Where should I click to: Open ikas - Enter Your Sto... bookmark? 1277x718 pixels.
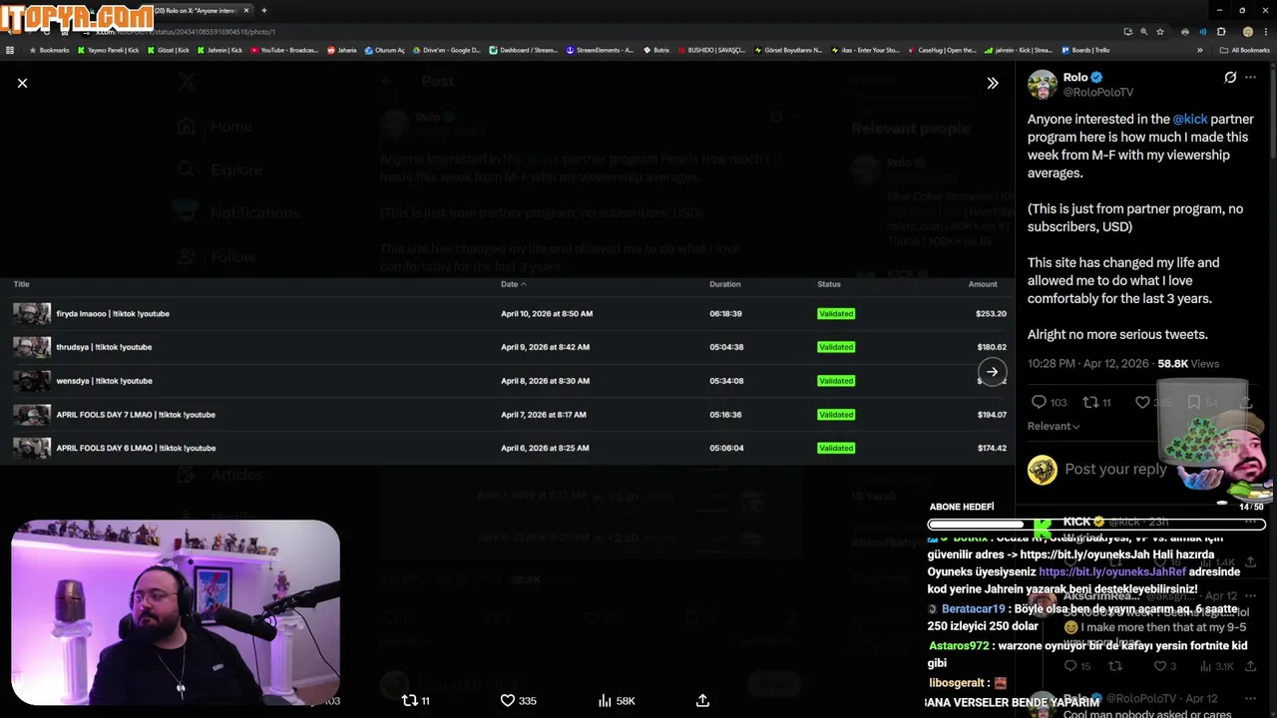865,50
